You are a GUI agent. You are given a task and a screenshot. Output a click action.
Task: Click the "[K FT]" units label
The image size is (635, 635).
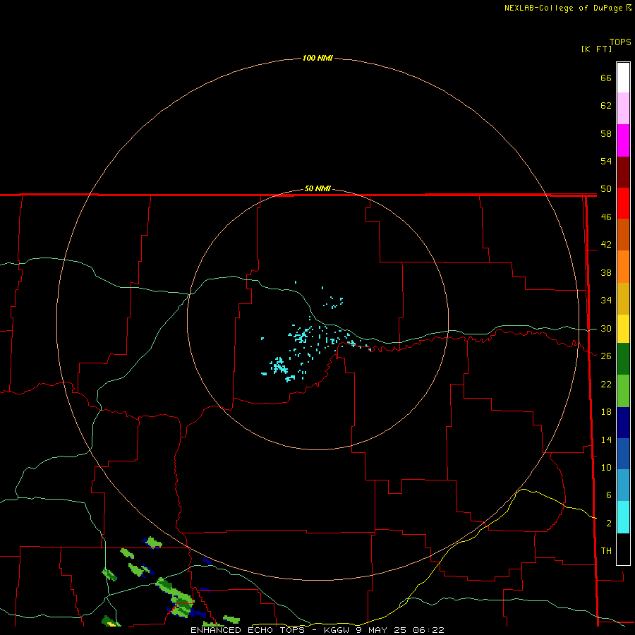click(x=596, y=49)
